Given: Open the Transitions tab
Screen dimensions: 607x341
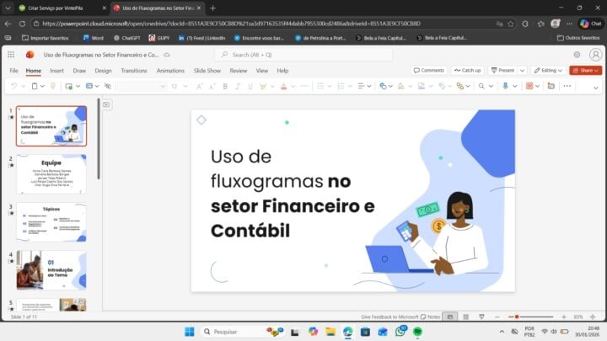Looking at the screenshot, I should (133, 71).
